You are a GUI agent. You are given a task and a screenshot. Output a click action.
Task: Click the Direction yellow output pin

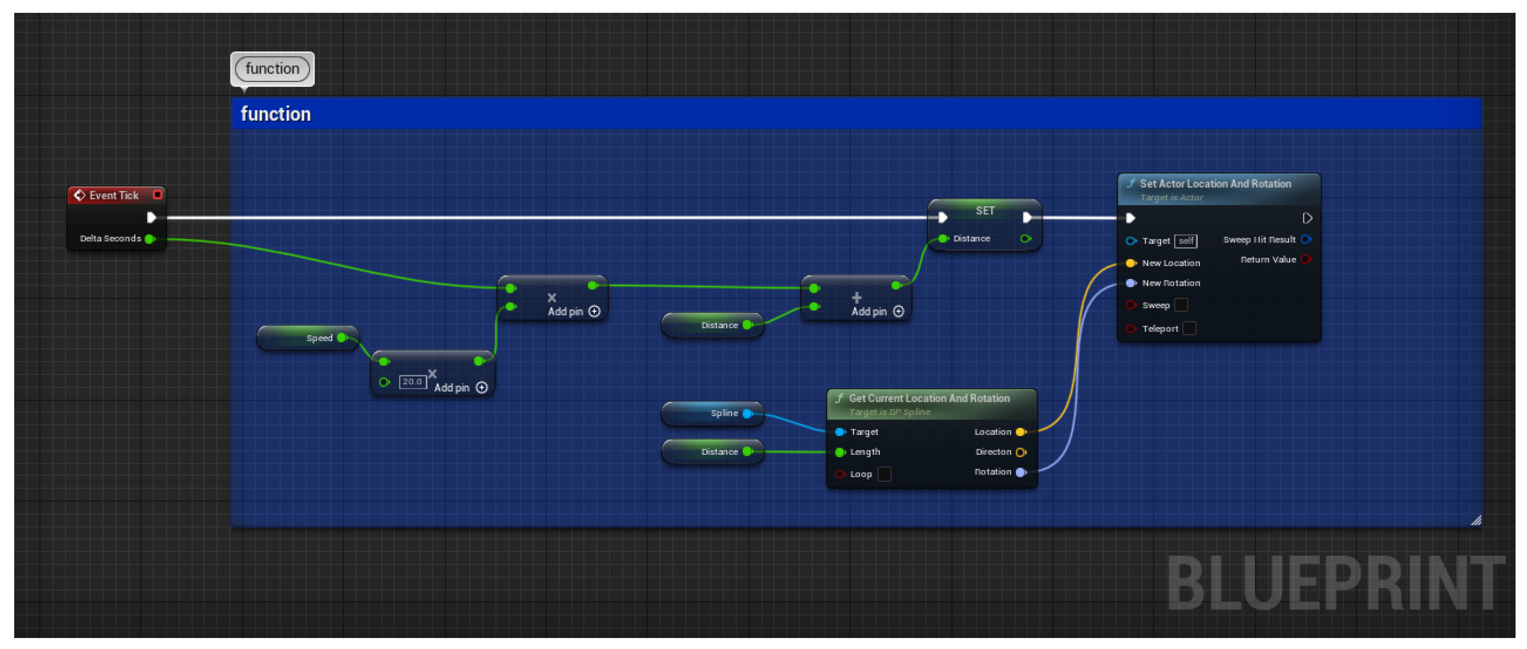click(x=1020, y=452)
